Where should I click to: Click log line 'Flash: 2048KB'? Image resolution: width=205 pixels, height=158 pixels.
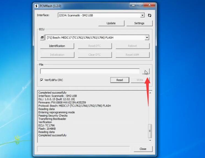(x=47, y=129)
